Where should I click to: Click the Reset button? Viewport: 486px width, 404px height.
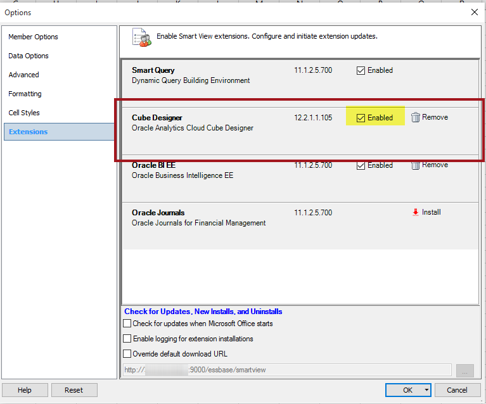point(74,390)
